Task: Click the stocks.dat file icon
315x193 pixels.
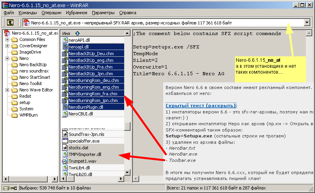Action: pos(65,148)
